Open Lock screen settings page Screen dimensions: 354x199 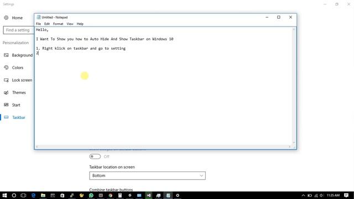[x=18, y=80]
